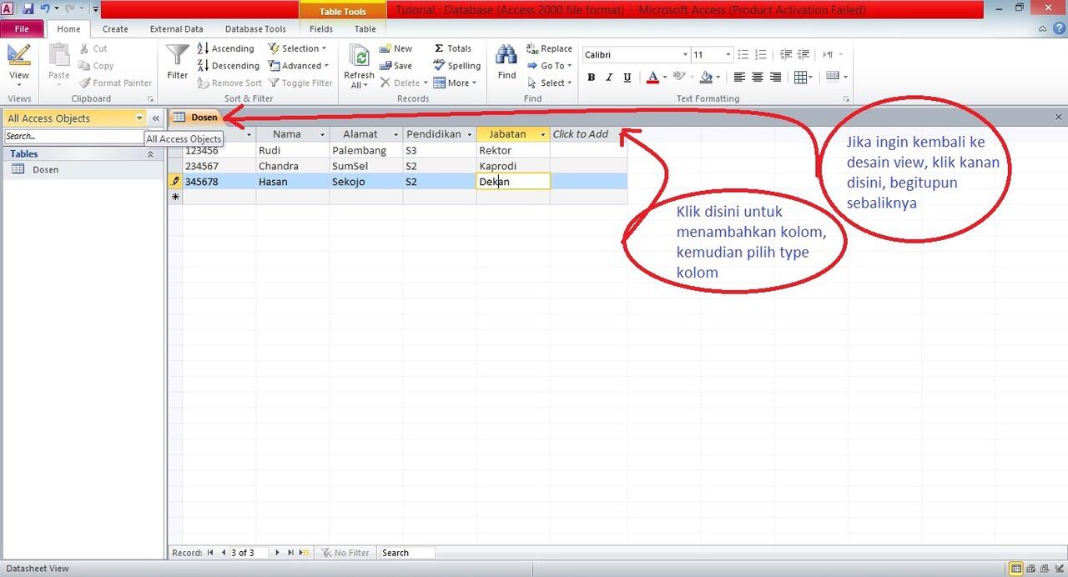Open the Database Tools ribbon tab
This screenshot has height=577, width=1068.
[x=255, y=28]
